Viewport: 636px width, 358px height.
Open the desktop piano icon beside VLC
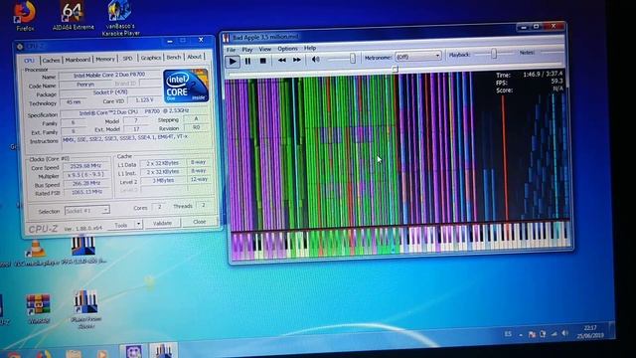point(83,251)
